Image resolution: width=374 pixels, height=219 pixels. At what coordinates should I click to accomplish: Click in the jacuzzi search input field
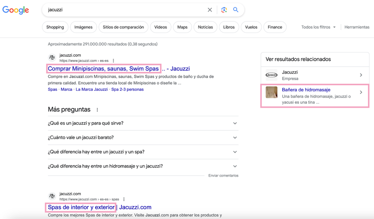coord(124,10)
